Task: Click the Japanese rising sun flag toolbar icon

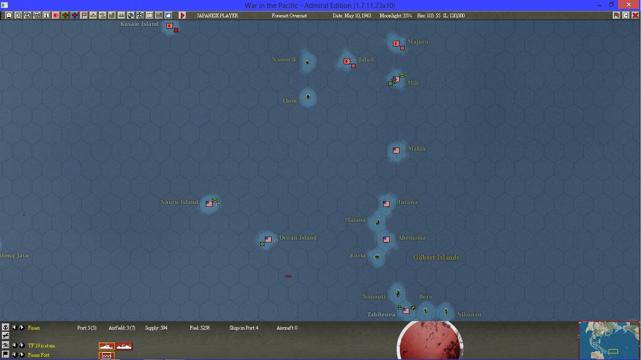Action: [x=56, y=15]
